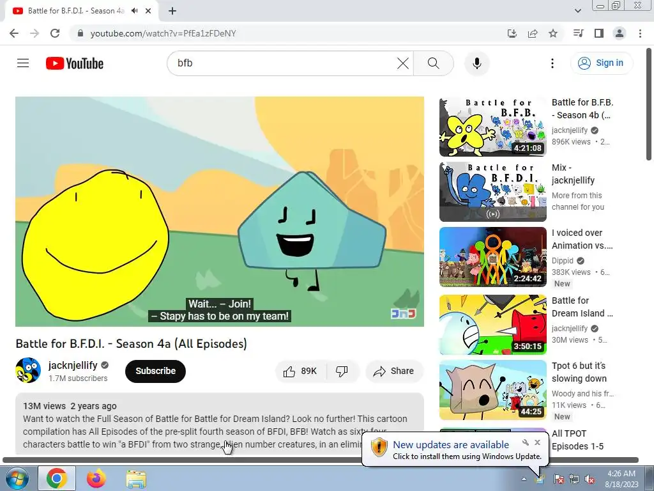This screenshot has width=654, height=491.
Task: Open jacknjellify channel name link
Action: coord(73,365)
